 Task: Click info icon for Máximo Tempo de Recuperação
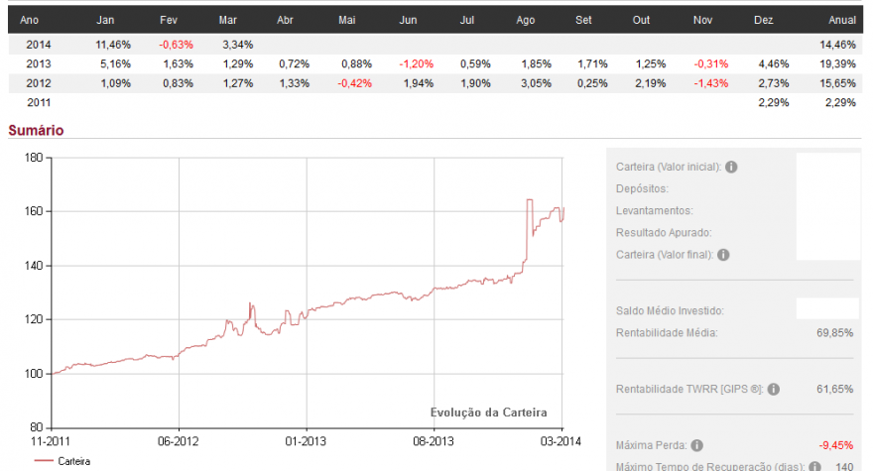(814, 467)
